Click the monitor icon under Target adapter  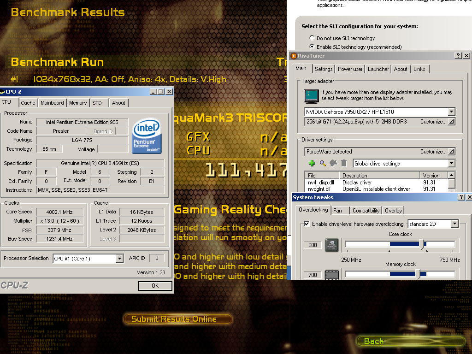click(311, 96)
